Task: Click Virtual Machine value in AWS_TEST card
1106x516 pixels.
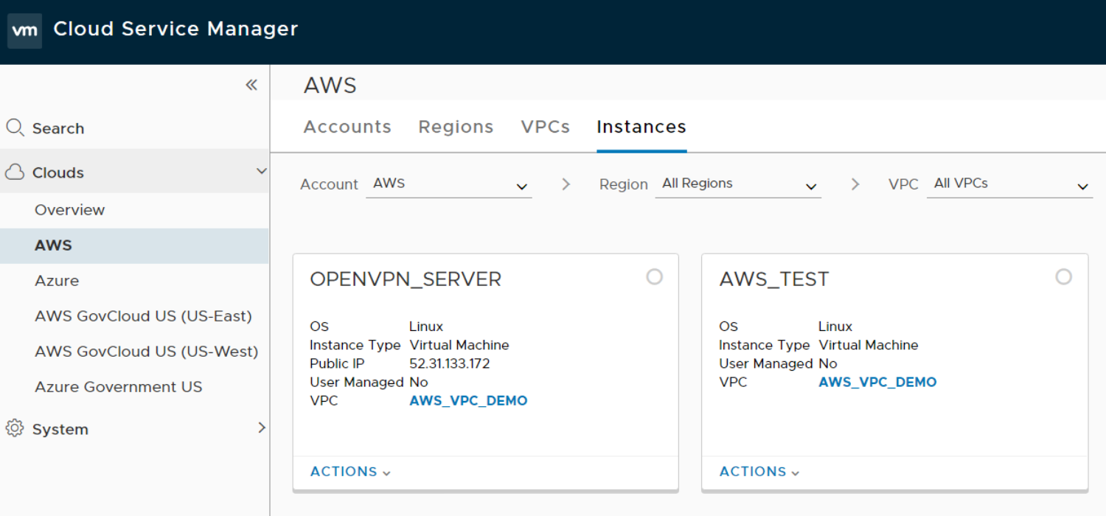Action: pyautogui.click(x=869, y=345)
